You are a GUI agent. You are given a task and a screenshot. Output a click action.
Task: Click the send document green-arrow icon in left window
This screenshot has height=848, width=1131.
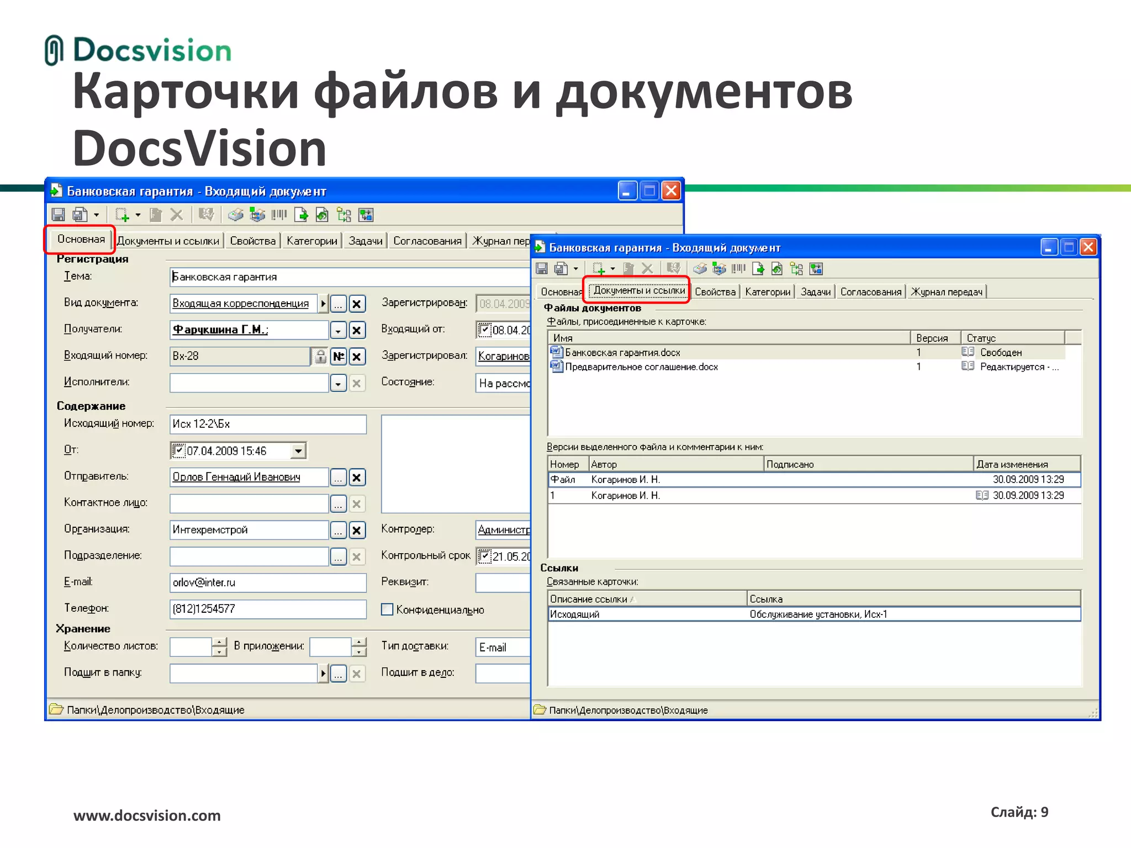pos(301,214)
